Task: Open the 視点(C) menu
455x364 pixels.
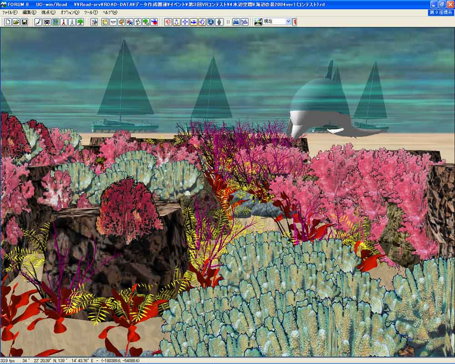Action: click(x=48, y=12)
